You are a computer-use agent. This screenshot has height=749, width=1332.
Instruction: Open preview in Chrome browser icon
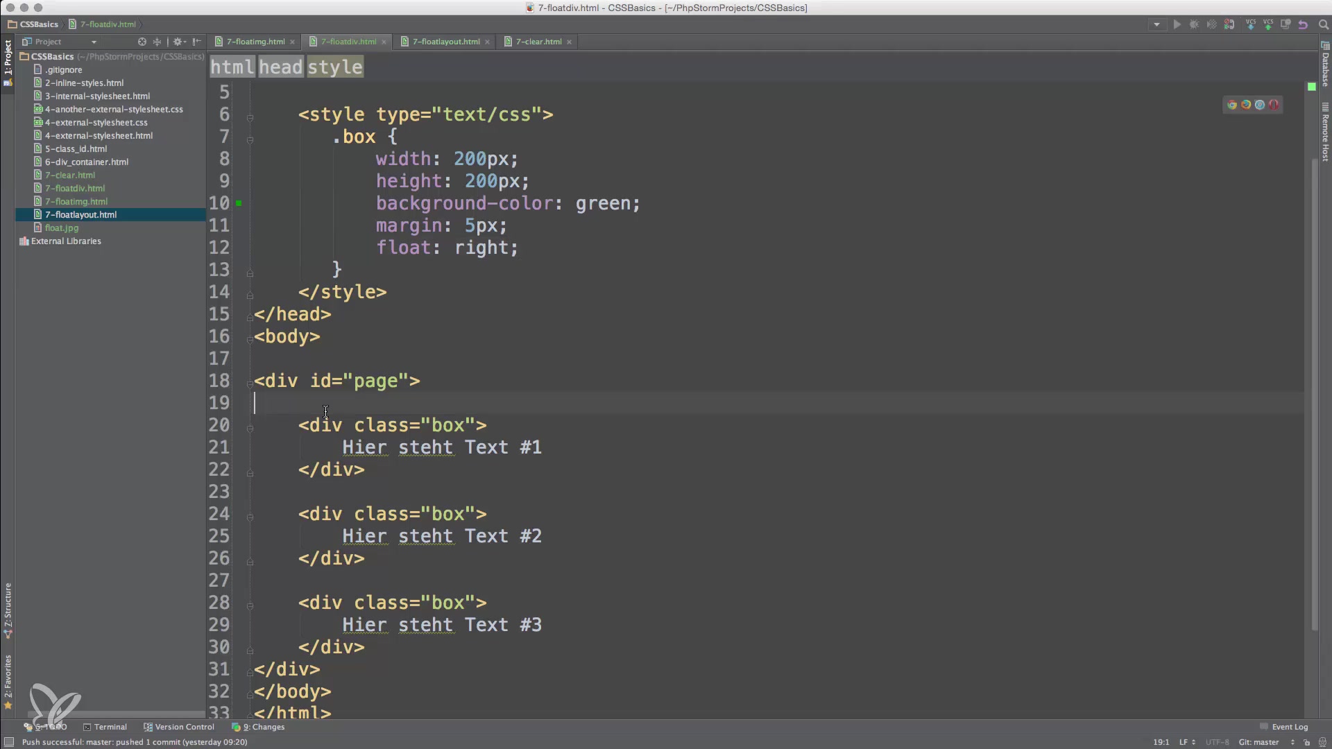1232,105
